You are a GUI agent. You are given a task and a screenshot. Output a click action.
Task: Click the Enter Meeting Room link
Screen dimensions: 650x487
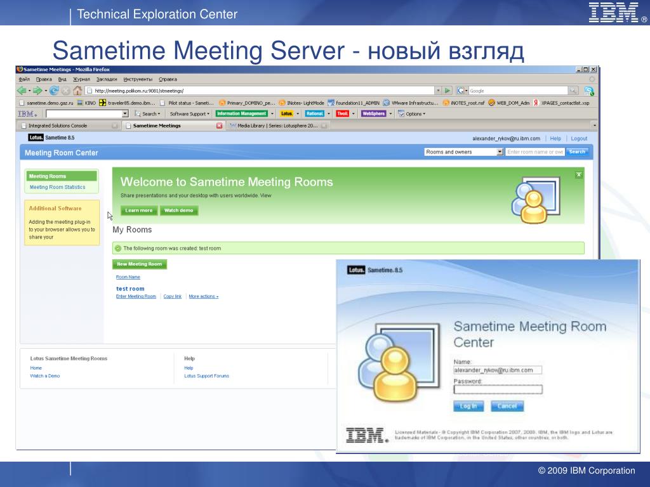pyautogui.click(x=136, y=297)
